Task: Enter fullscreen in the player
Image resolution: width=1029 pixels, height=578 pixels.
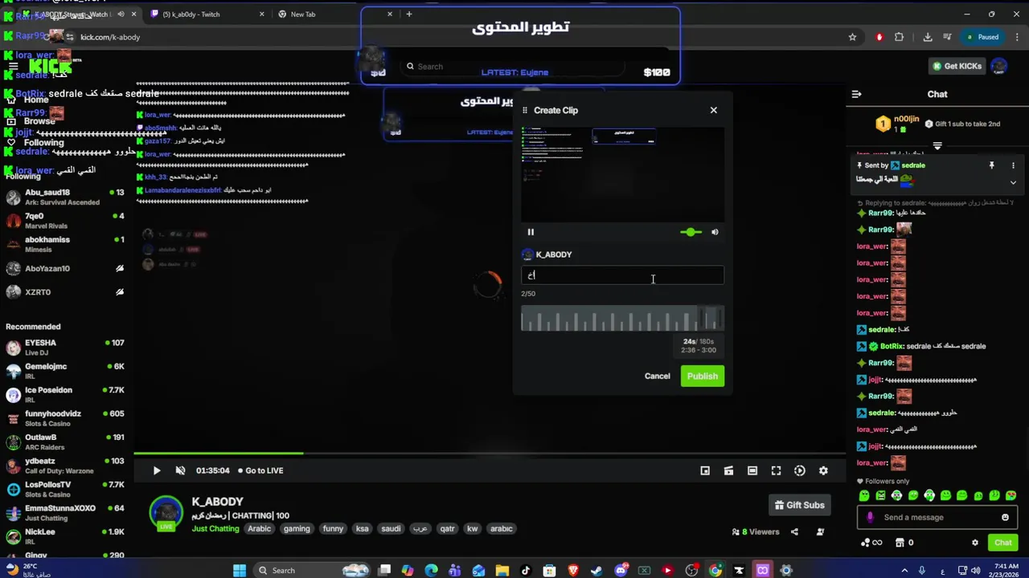Action: click(x=776, y=470)
